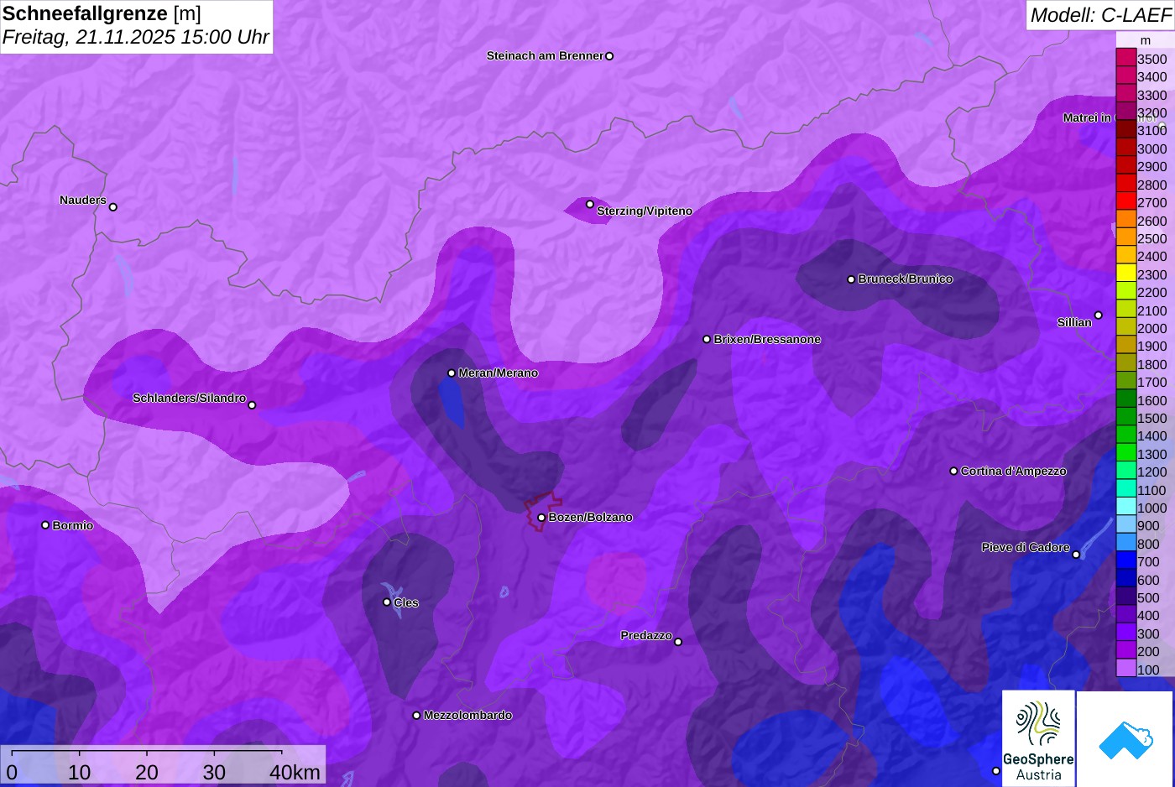Click the Mezzolombardo location marker
Viewport: 1175px width, 787px height.
[x=416, y=716]
